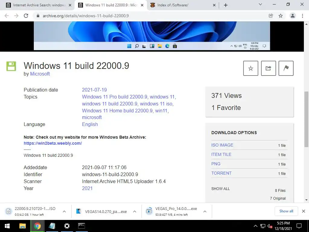Favorite this archive item with star button
The height and width of the screenshot is (232, 309).
251,68
